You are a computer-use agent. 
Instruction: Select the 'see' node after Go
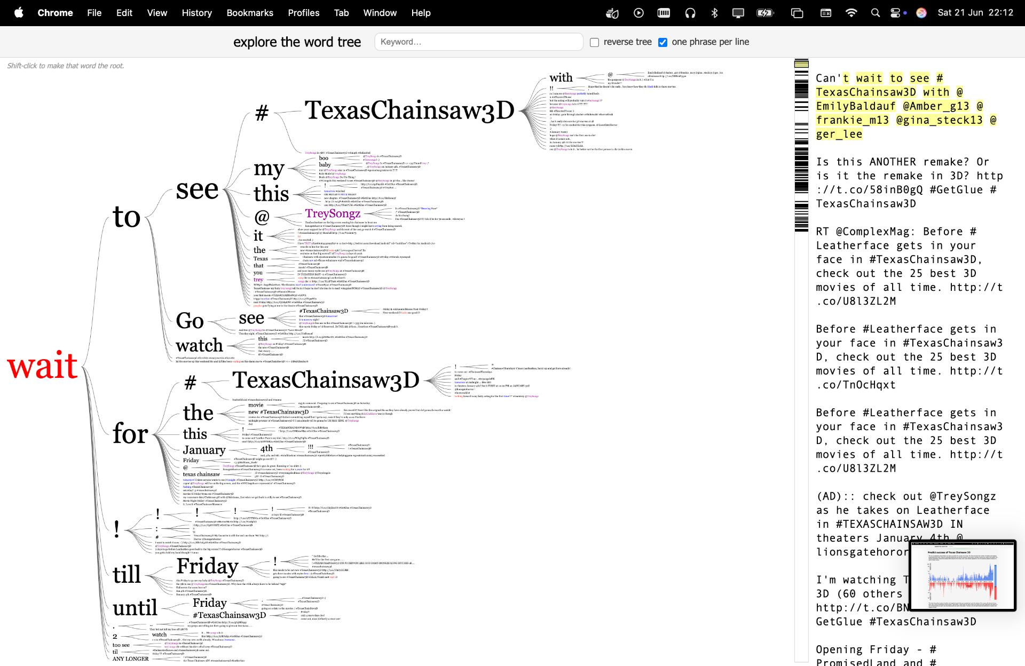point(251,318)
